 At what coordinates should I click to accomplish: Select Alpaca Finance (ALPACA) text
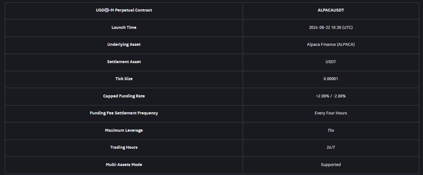[x=331, y=45]
